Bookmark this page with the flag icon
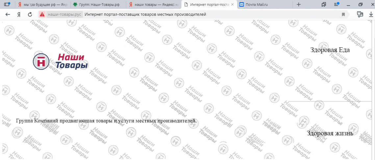Screen dimensions: 375x160 [x=343, y=14]
